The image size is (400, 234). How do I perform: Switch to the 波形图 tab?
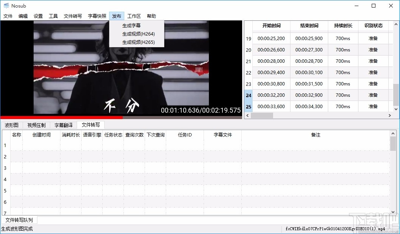click(11, 125)
